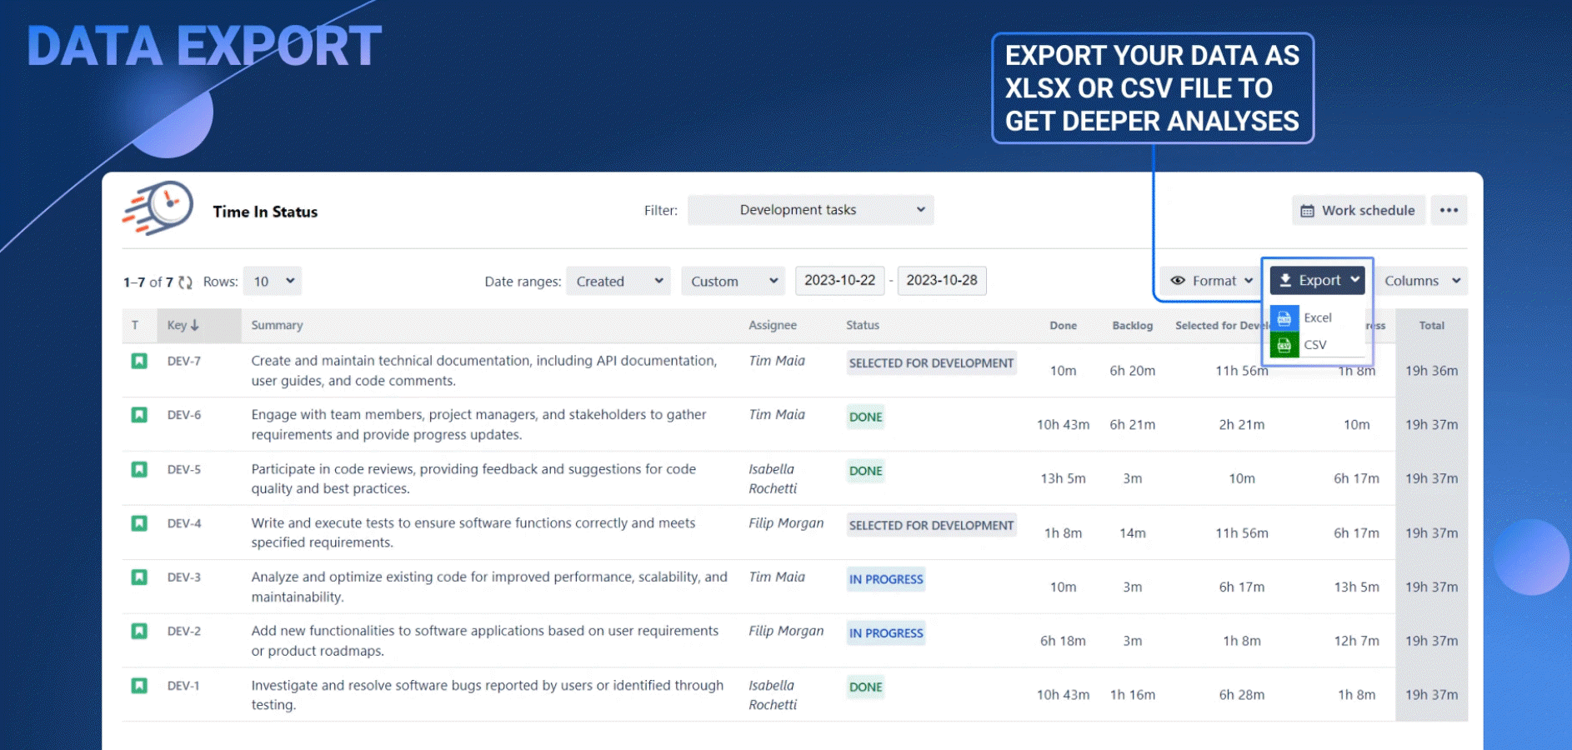Click the refresh icon beside "1–7 of 7"
Image resolution: width=1572 pixels, height=750 pixels.
tap(185, 282)
